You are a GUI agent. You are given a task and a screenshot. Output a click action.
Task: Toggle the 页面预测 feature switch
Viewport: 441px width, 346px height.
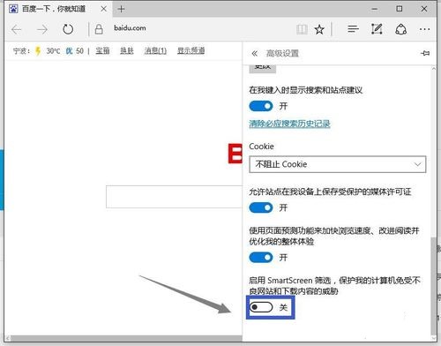click(x=261, y=258)
